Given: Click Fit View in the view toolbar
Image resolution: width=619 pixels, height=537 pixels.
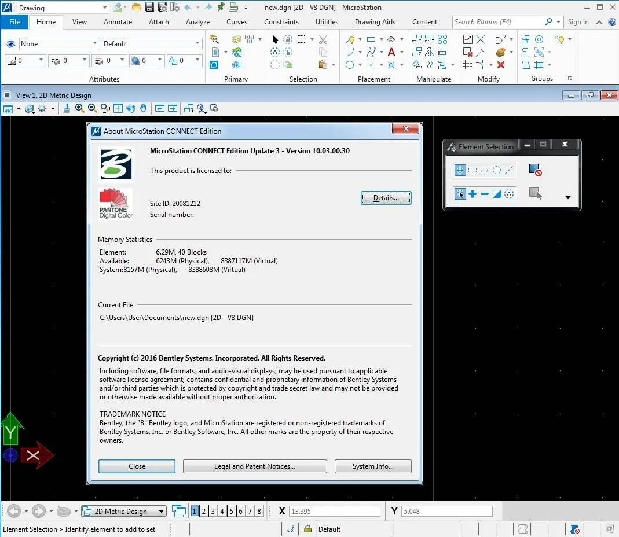Looking at the screenshot, I should click(118, 108).
